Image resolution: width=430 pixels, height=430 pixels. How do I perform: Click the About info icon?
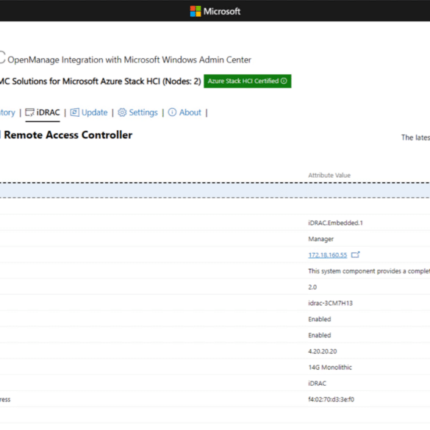coord(172,112)
